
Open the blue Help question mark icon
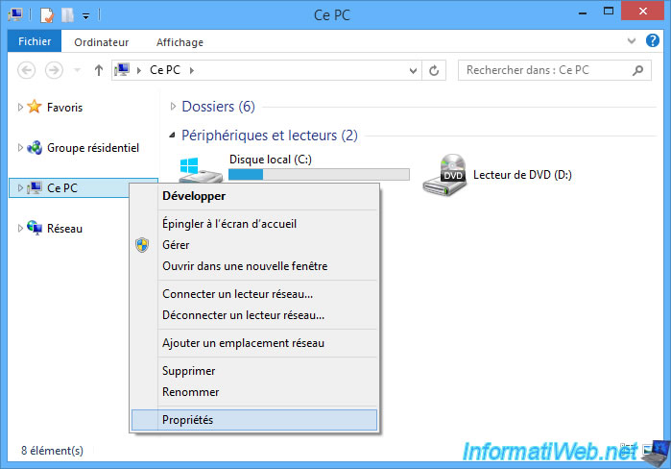[x=652, y=40]
